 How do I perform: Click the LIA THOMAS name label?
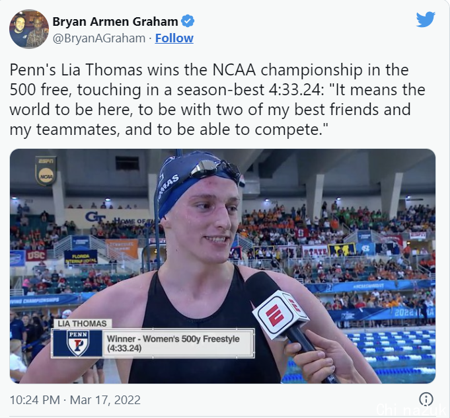click(x=82, y=324)
